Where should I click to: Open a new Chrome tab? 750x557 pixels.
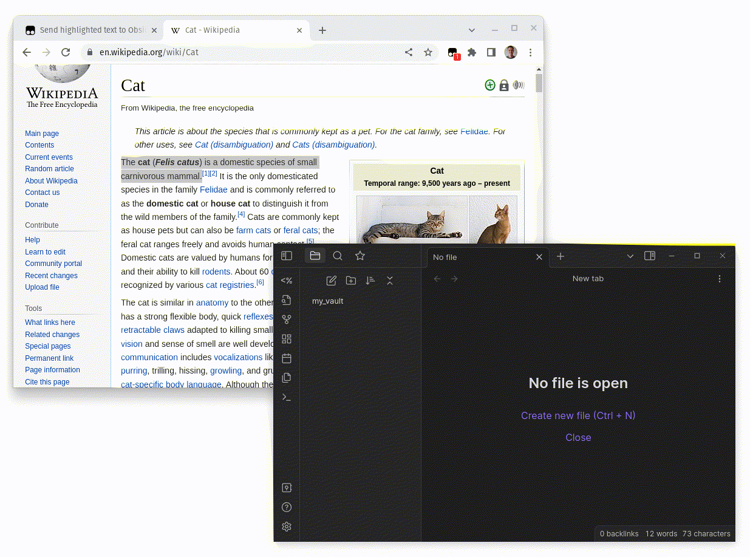(x=322, y=30)
